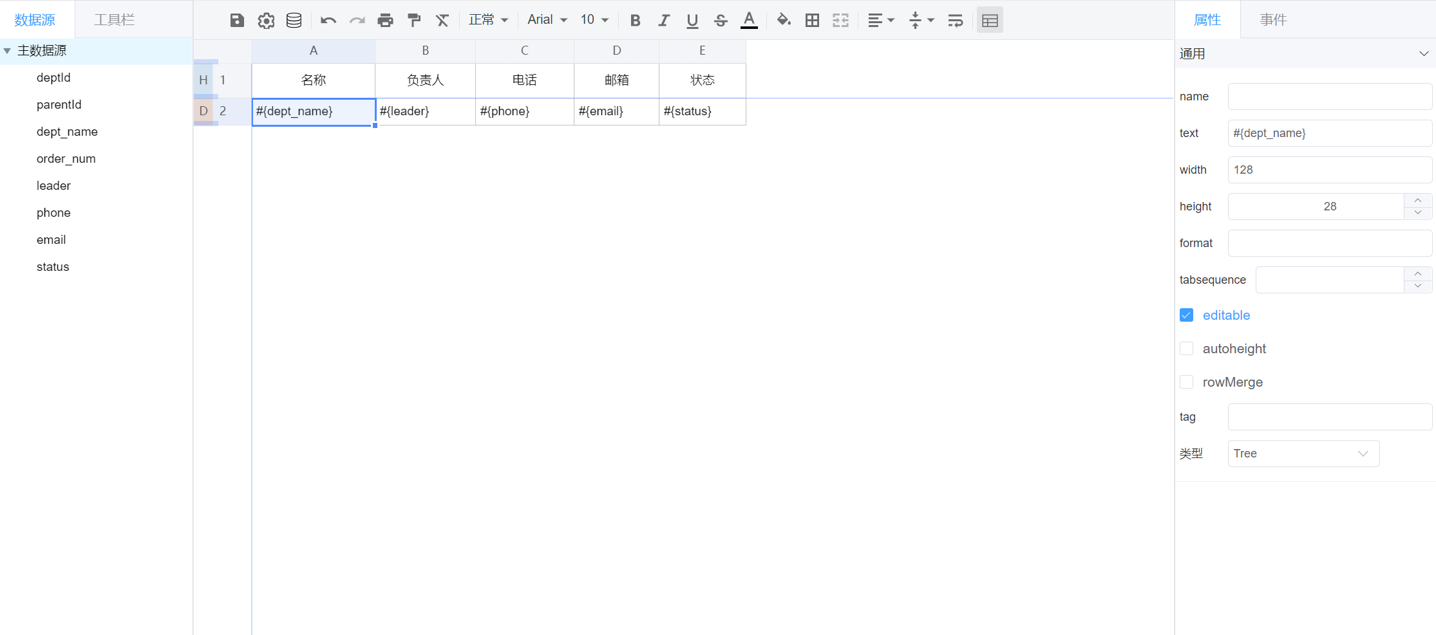Select row 2 header marked D
This screenshot has width=1436, height=635.
(222, 111)
